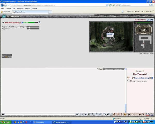155x124 pixels.
Task: Focus the browser search box
Action: click(x=134, y=5)
